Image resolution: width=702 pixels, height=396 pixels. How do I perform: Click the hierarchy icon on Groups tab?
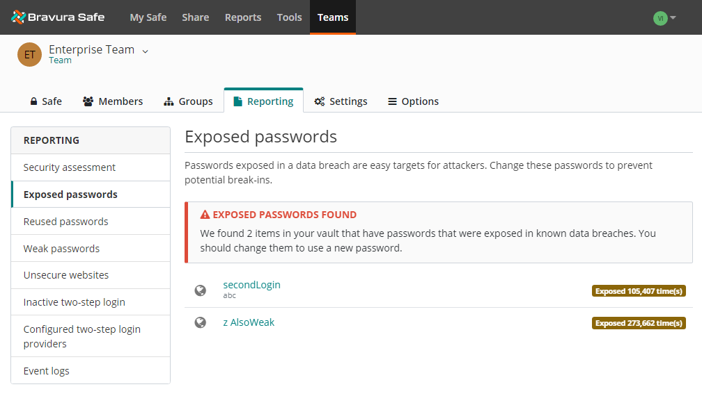[x=169, y=101]
